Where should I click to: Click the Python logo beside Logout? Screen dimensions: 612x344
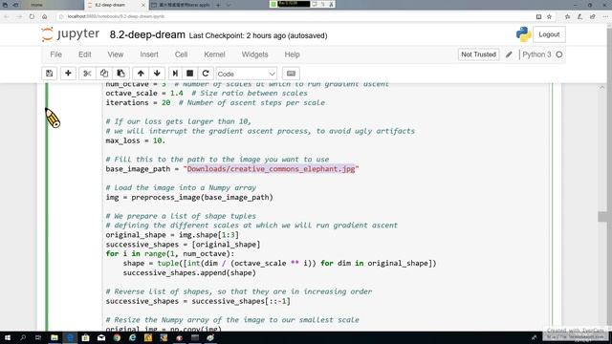pyautogui.click(x=523, y=34)
